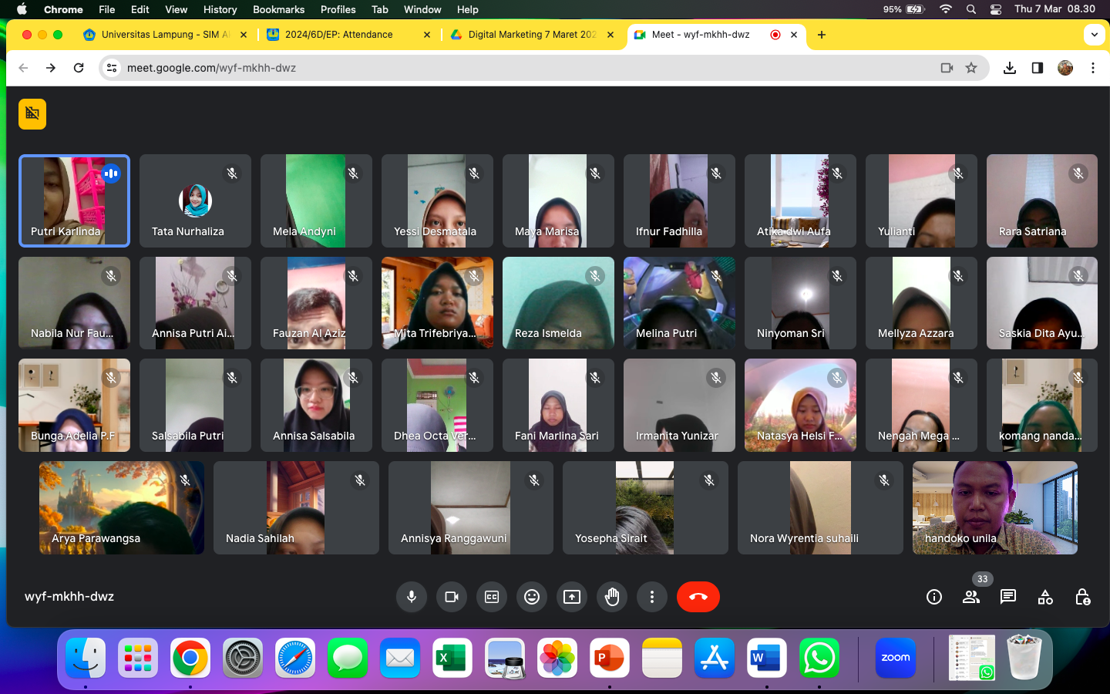Select handoko unila's video tile
The width and height of the screenshot is (1110, 694).
click(x=994, y=507)
